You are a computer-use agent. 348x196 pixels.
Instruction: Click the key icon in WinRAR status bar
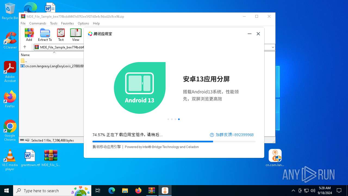(27, 140)
